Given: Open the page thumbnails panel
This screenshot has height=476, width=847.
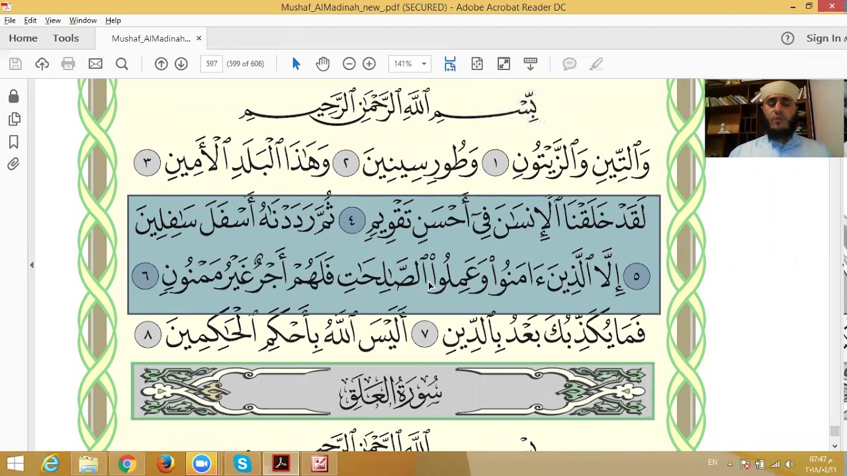Looking at the screenshot, I should (x=13, y=119).
